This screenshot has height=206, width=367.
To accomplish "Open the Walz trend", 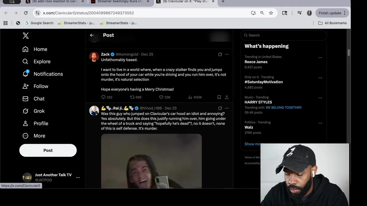I will [249, 127].
